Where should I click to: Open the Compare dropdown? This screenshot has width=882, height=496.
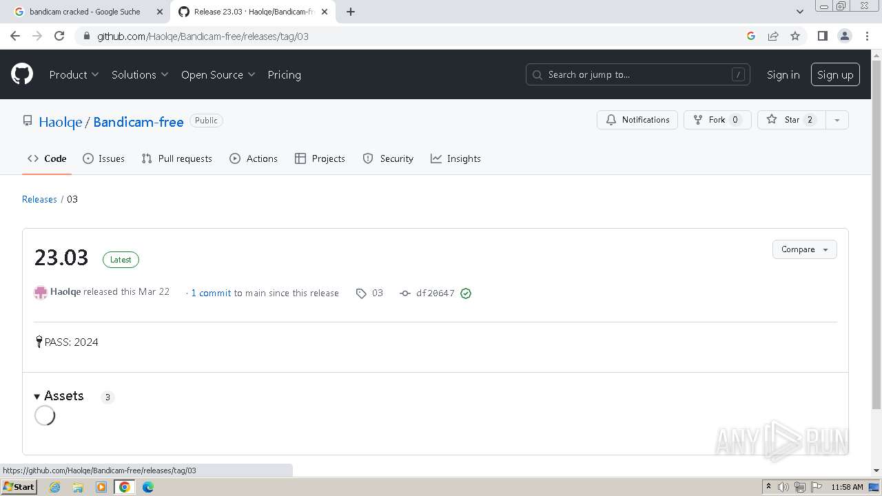[805, 249]
